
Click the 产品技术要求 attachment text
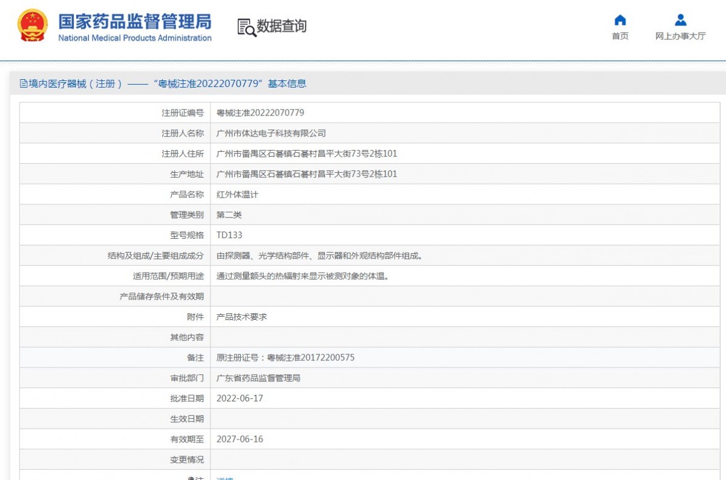[x=241, y=317]
